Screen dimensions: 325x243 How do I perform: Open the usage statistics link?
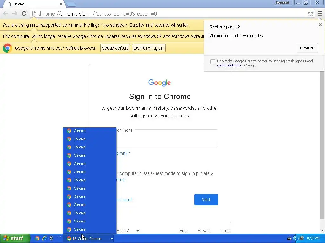coord(229,65)
